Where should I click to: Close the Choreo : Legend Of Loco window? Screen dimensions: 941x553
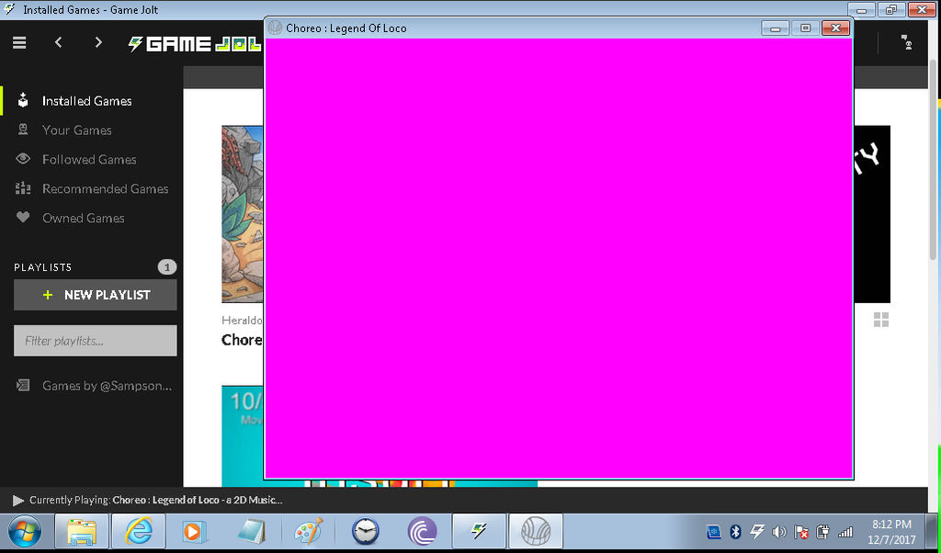835,28
